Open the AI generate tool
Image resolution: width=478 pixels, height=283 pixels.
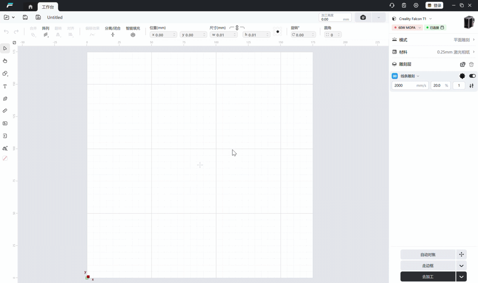5,148
